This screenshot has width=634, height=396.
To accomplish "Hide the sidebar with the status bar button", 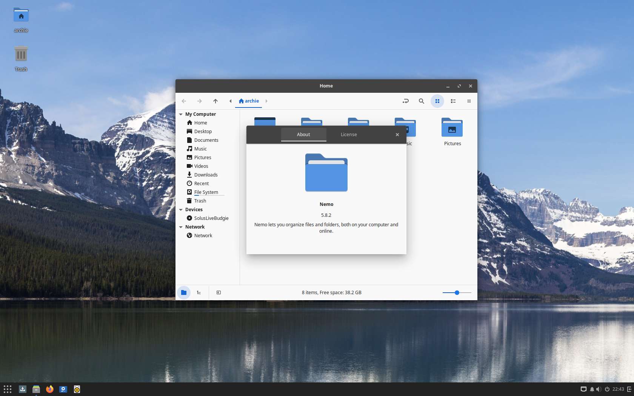I will click(x=219, y=293).
